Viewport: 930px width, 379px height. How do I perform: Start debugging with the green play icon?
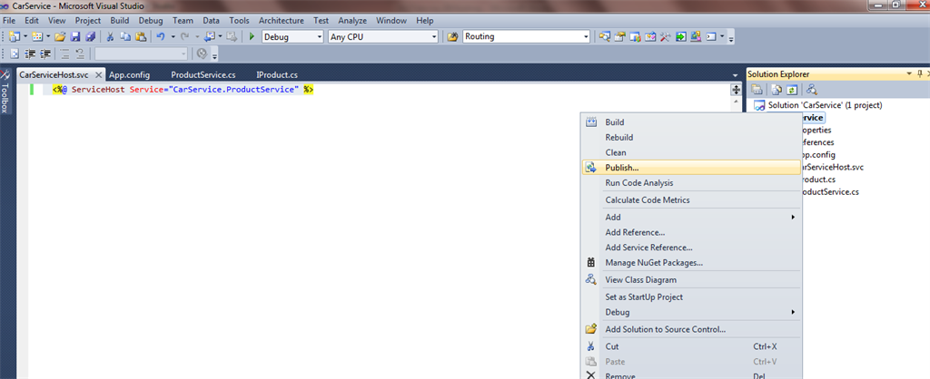[252, 36]
